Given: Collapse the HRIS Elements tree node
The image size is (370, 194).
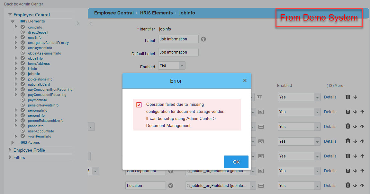Looking at the screenshot, I should [13, 21].
